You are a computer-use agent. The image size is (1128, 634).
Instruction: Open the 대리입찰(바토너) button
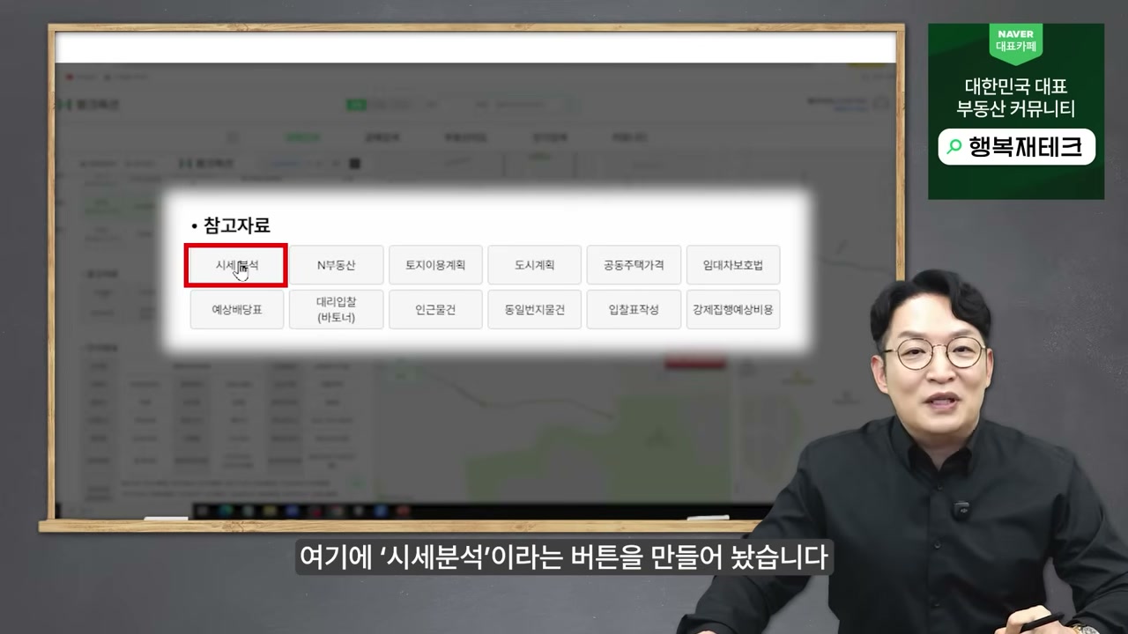[x=336, y=309]
